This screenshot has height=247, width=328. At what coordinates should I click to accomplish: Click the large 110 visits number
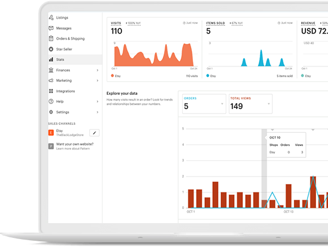(x=116, y=31)
